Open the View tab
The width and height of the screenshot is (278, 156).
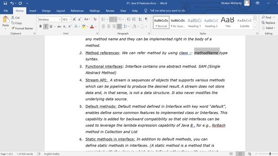click(x=123, y=11)
